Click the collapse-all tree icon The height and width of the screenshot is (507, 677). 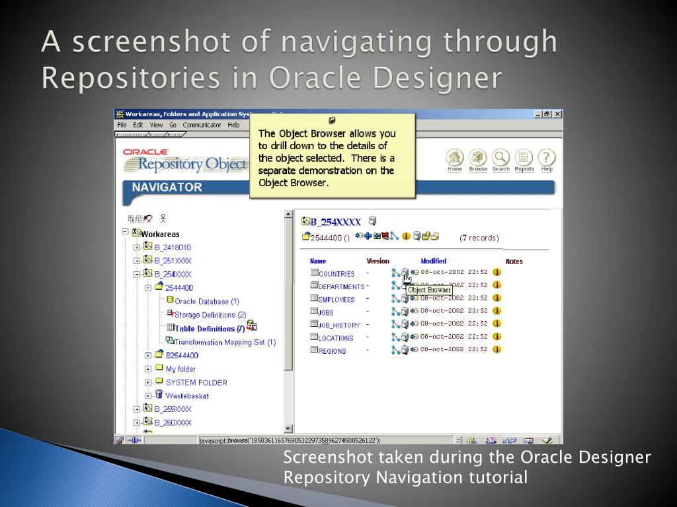coord(139,219)
